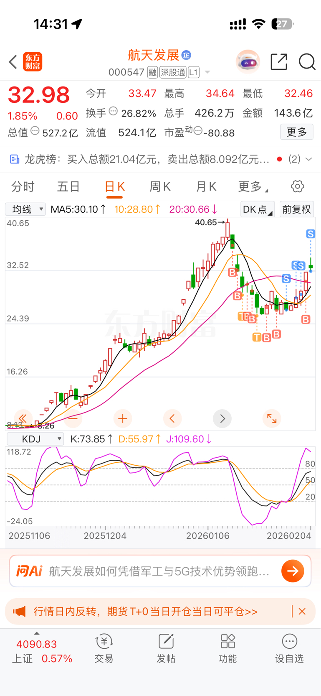
Task: Switch to 月K tab
Action: (x=206, y=186)
